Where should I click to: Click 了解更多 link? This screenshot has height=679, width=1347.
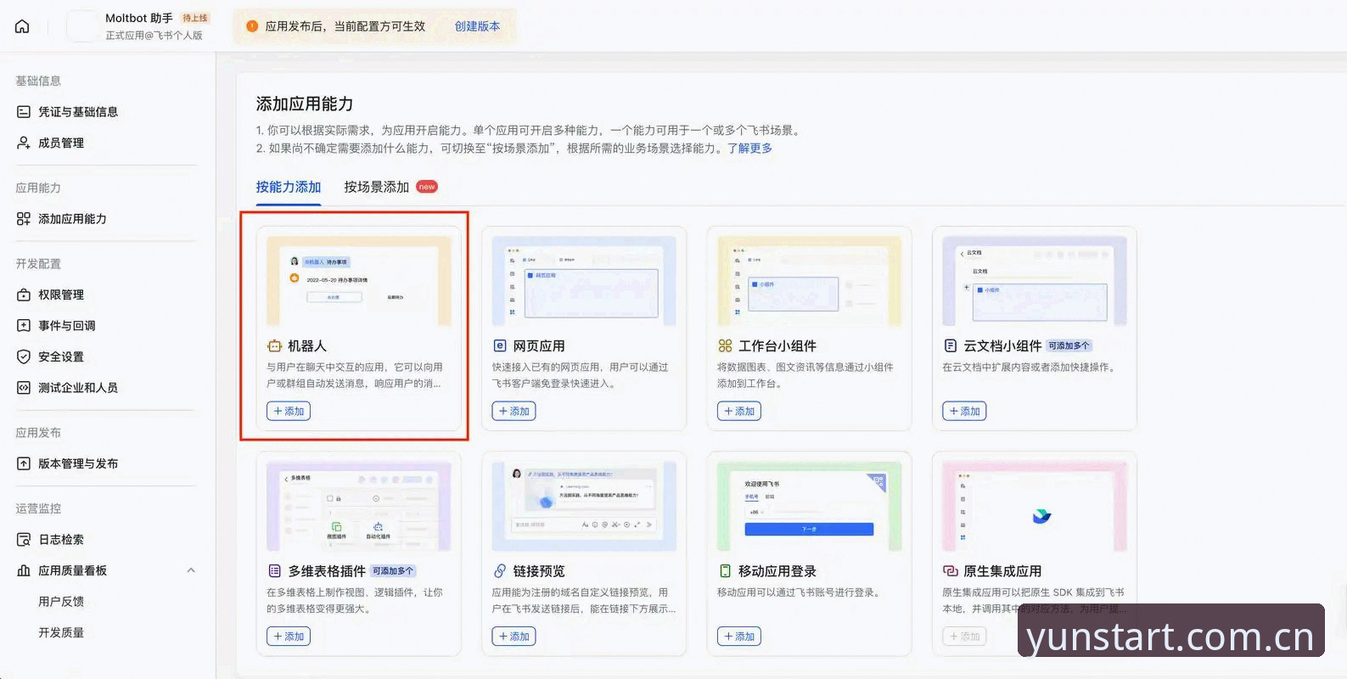(x=749, y=148)
